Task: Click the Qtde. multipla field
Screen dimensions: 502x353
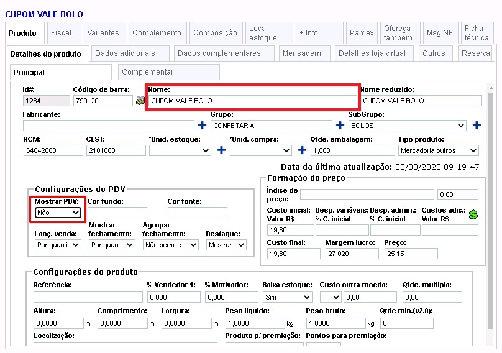Action: 432,297
